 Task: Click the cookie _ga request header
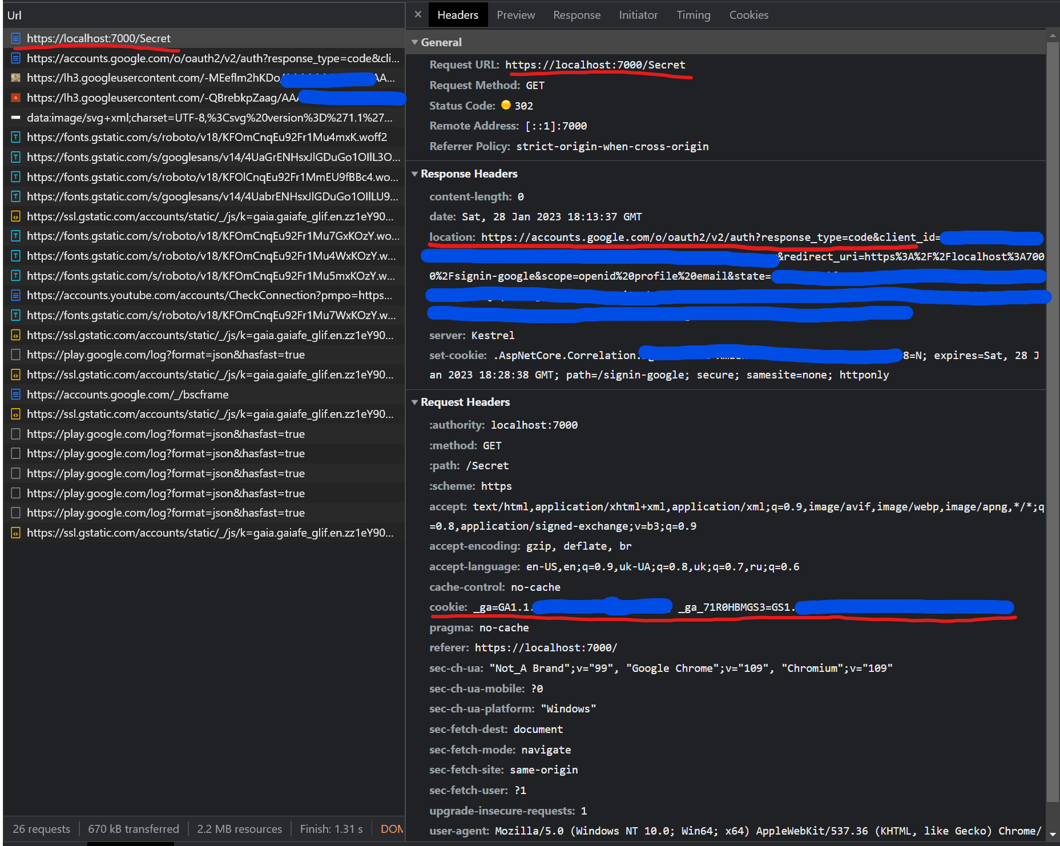click(x=722, y=607)
